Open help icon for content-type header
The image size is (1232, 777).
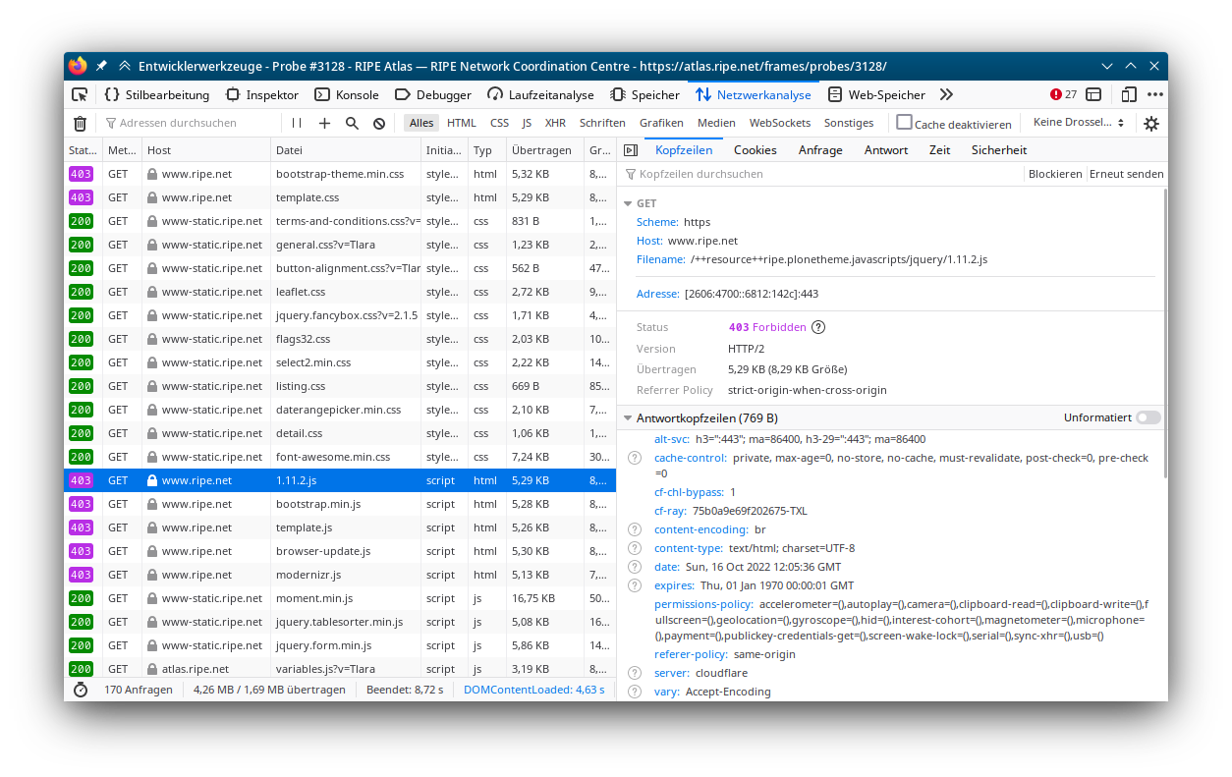[x=635, y=549]
